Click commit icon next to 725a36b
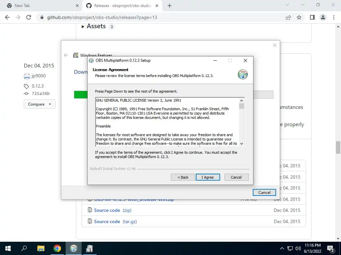The image size is (341, 255). [26, 94]
